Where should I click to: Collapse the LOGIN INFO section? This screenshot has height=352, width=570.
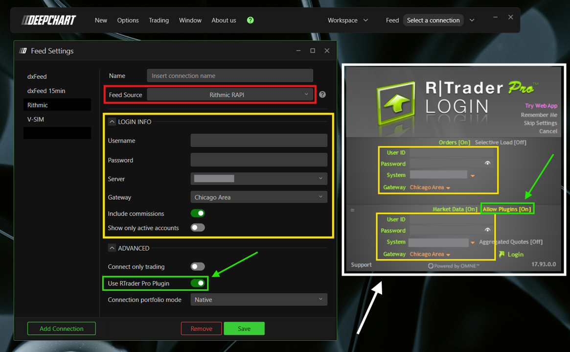112,122
